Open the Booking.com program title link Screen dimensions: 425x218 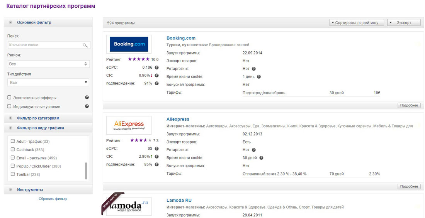(181, 38)
